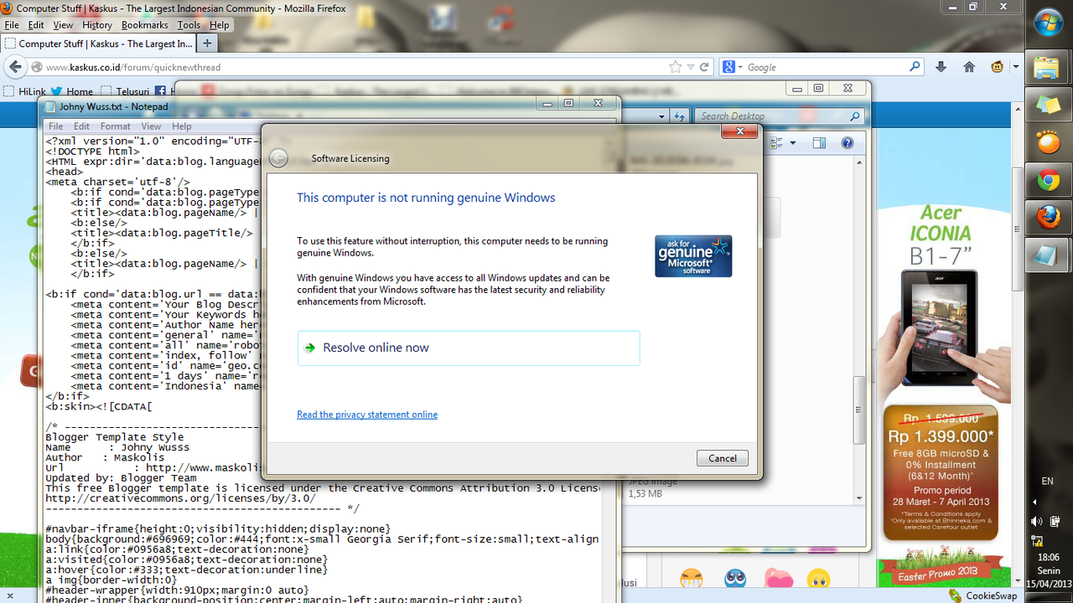Viewport: 1073px width, 603px height.
Task: Click the volume speaker tray icon
Action: [1038, 521]
